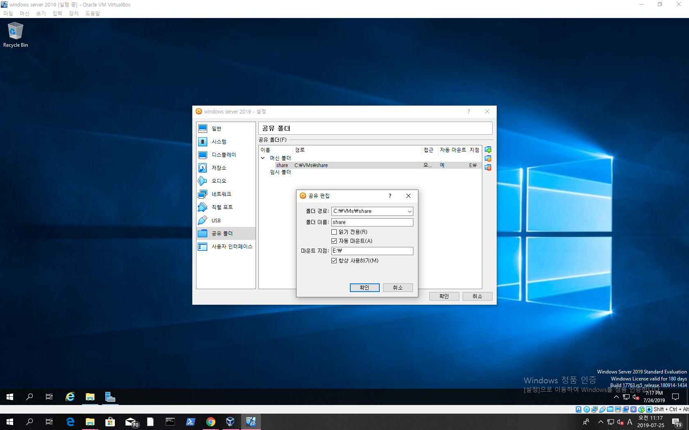Click the guest clock showing 7:17 PM
This screenshot has width=689, height=430.
pos(654,397)
